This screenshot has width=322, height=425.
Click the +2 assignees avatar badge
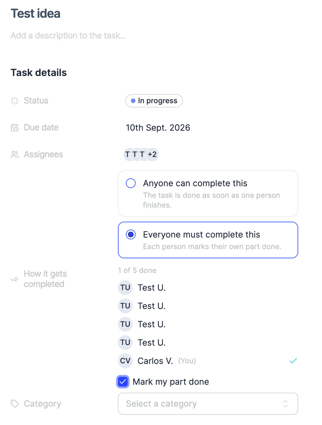tap(152, 154)
